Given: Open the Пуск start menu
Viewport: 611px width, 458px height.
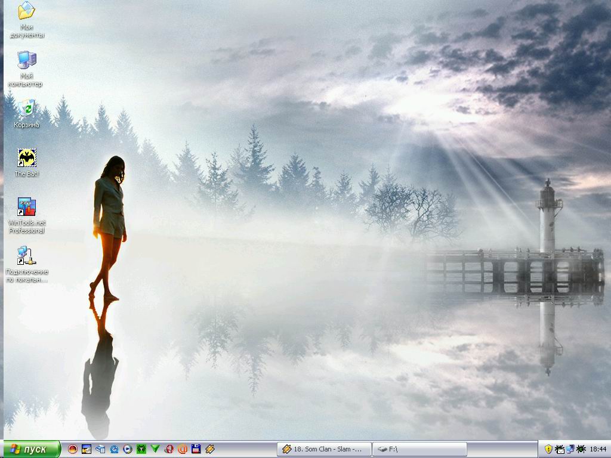Looking at the screenshot, I should click(31, 449).
